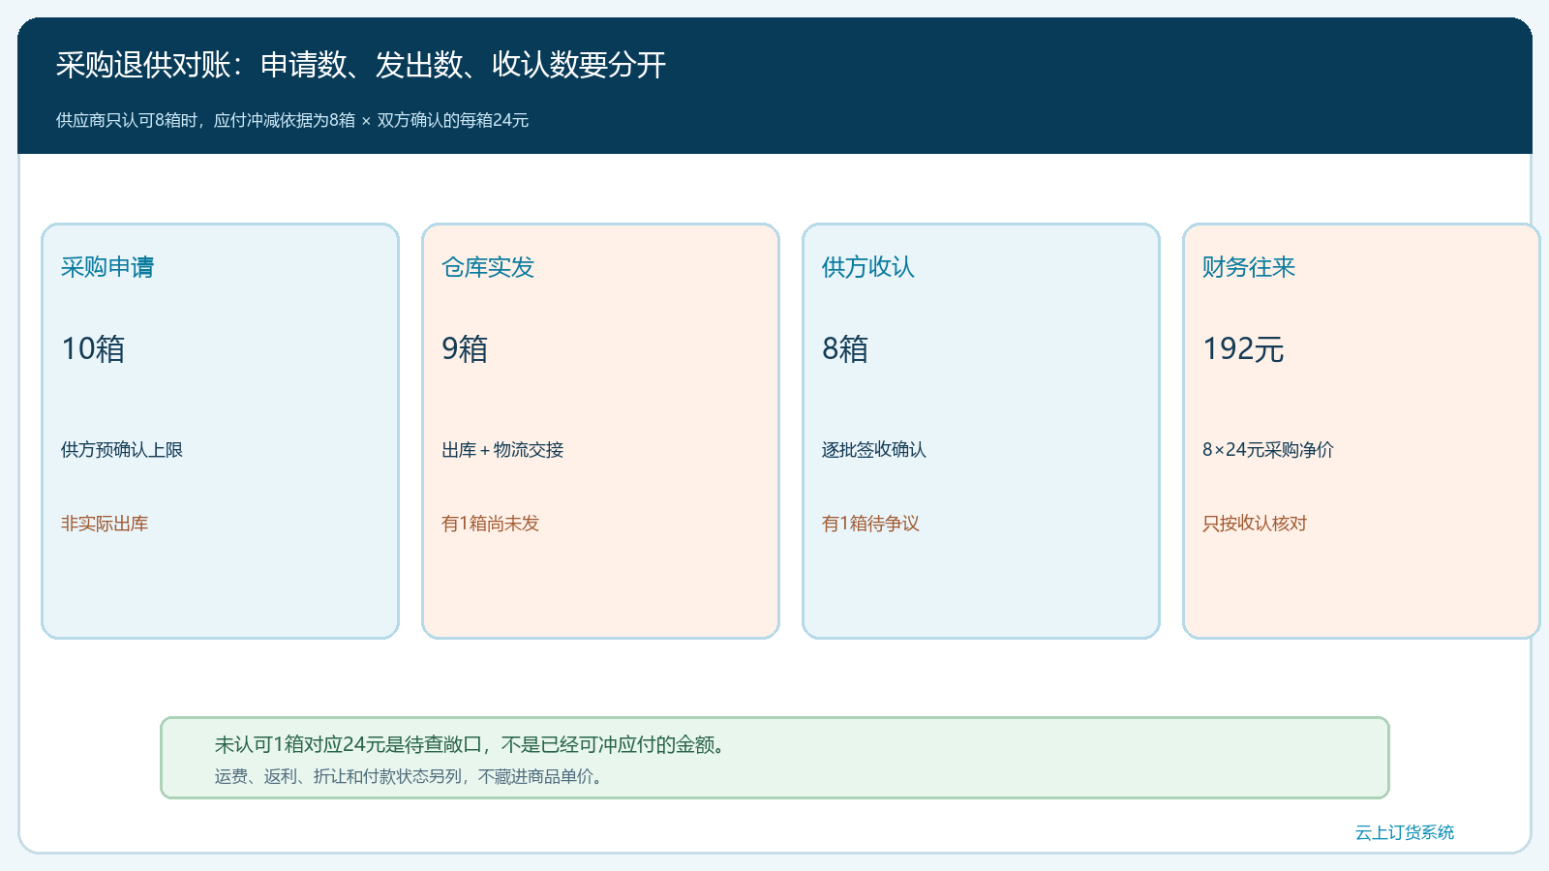Image resolution: width=1549 pixels, height=871 pixels.
Task: Click the 10箱 value
Action: coord(93,348)
